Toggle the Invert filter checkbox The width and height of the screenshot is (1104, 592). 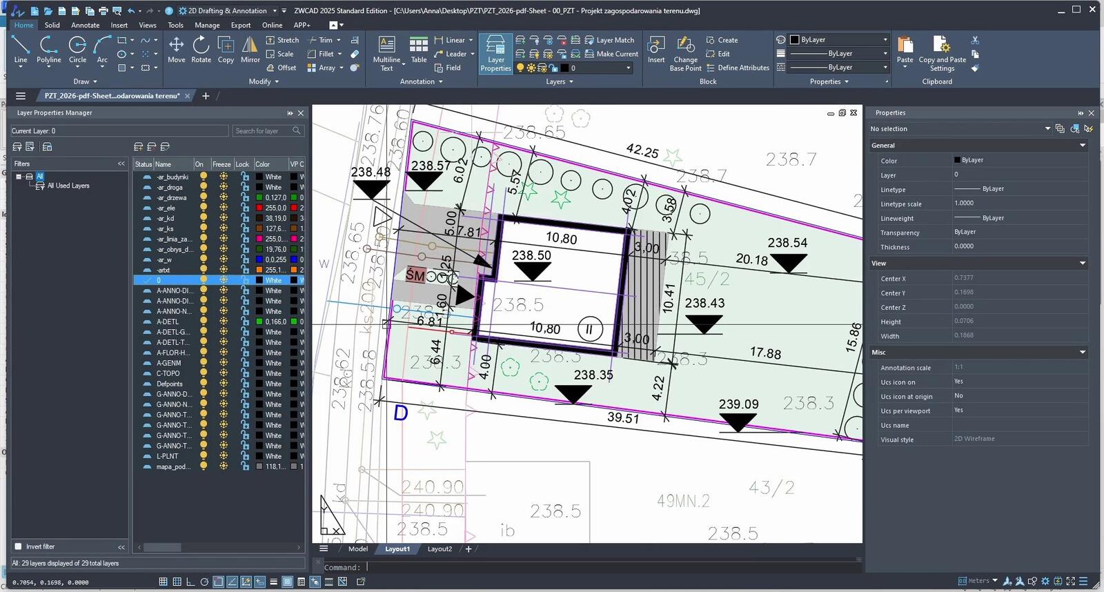(19, 546)
